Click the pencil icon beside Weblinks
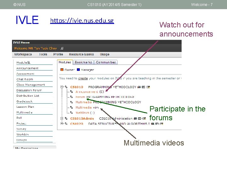 71,113
